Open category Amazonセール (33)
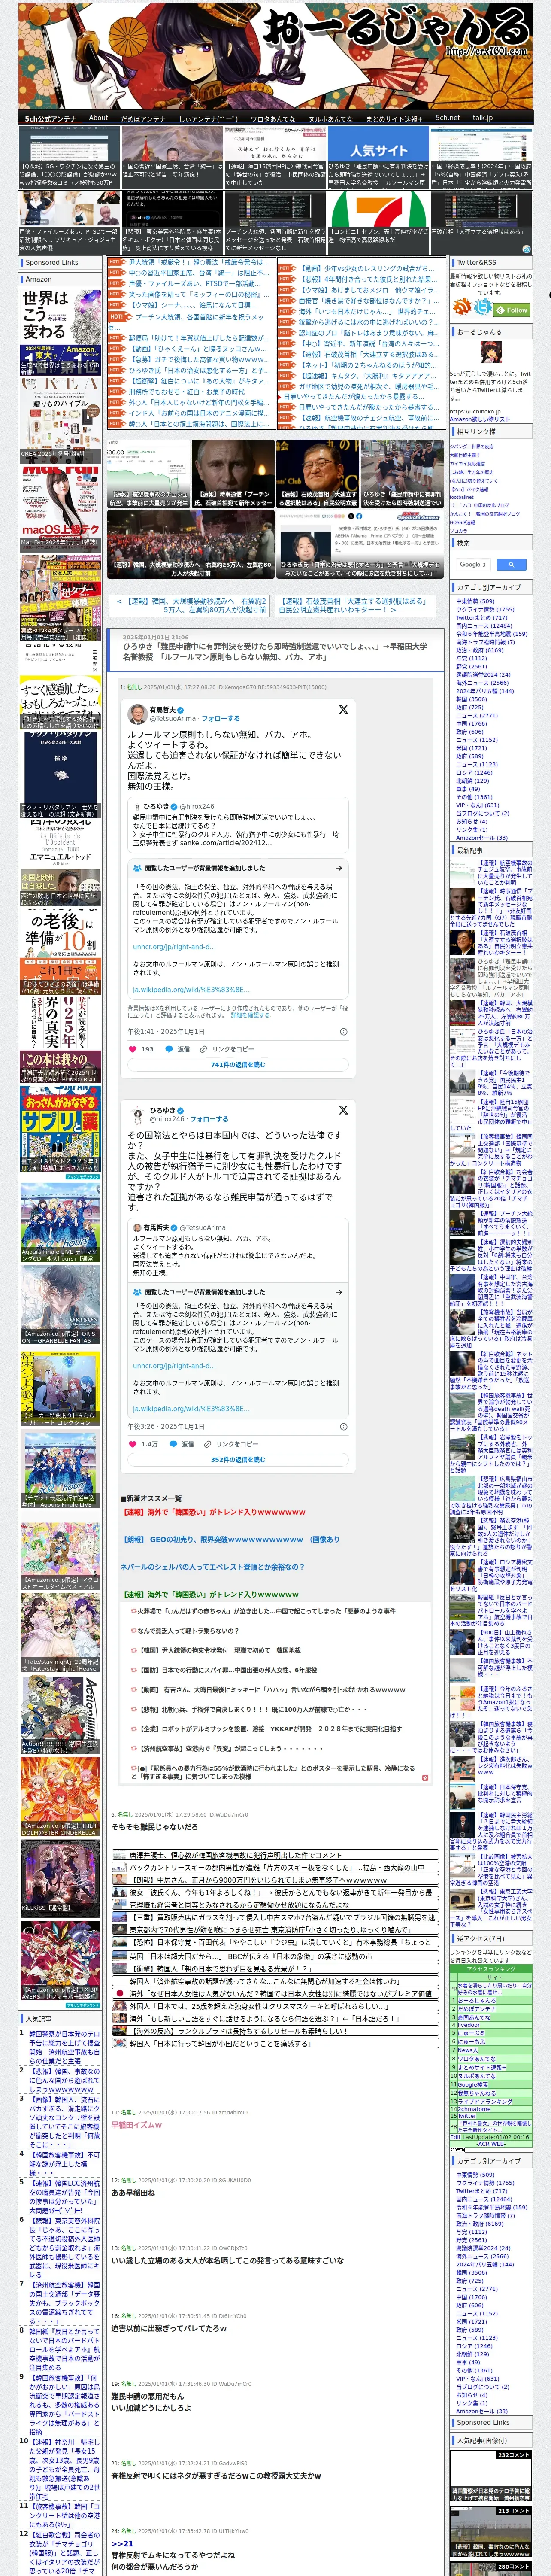The width and height of the screenshot is (551, 2576). click(x=481, y=838)
